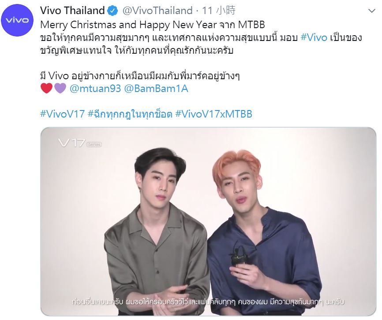Image resolution: width=382 pixels, height=320 pixels.
Task: Click the red heart emoji
Action: (46, 88)
